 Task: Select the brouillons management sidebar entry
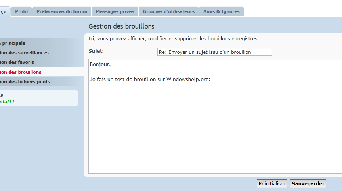coord(42,72)
